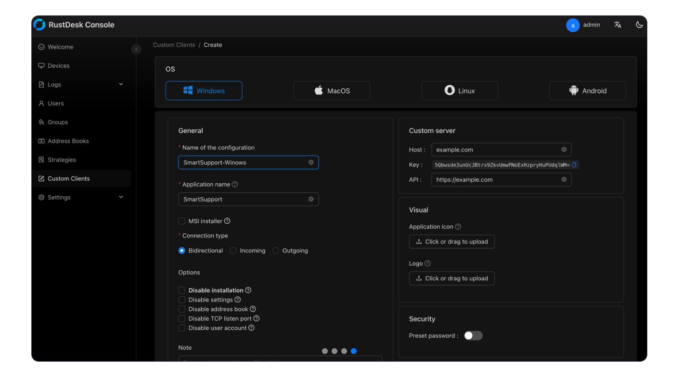Image resolution: width=682 pixels, height=379 pixels.
Task: Click the Application name input
Action: click(248, 199)
